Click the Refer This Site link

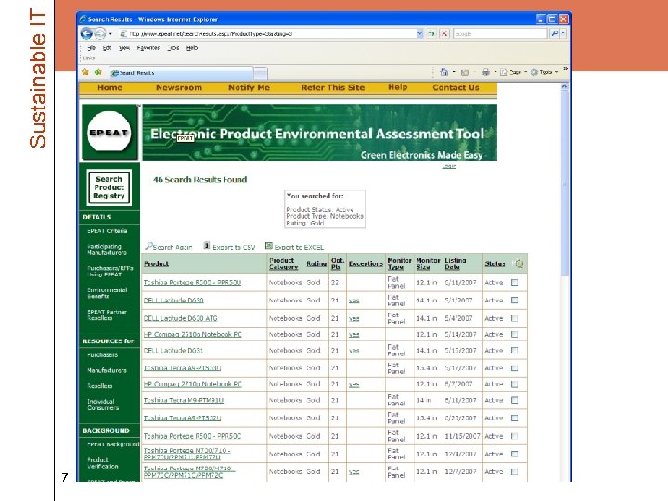(x=333, y=87)
